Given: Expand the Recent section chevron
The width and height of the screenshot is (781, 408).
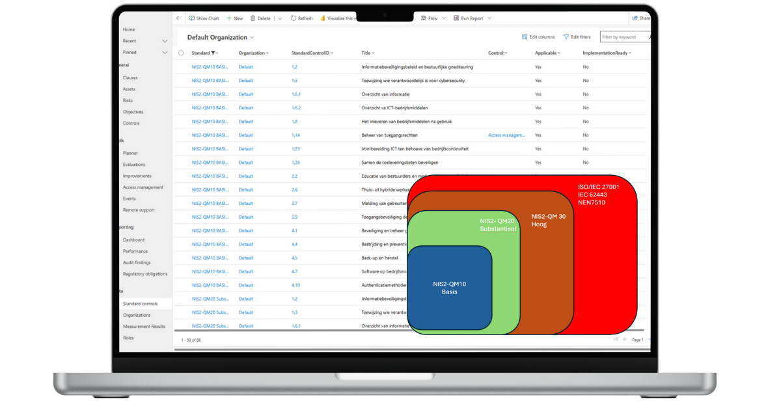Looking at the screenshot, I should (x=165, y=41).
